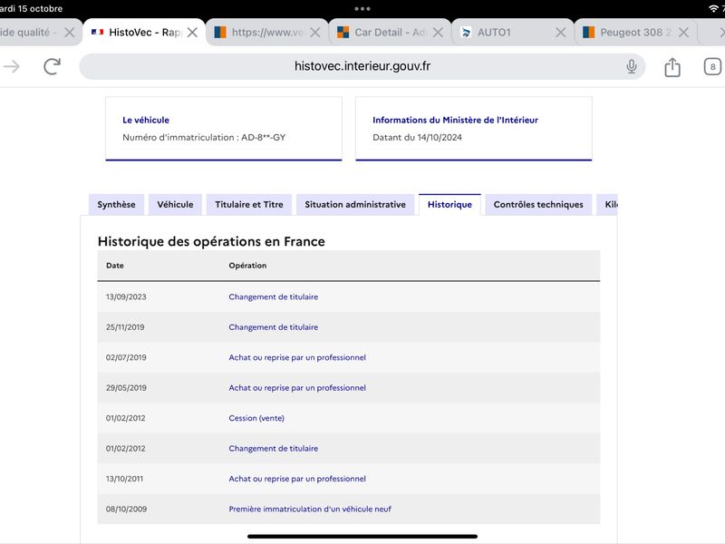725x544 pixels.
Task: Tap the home indicator bar at bottom
Action: 362,537
